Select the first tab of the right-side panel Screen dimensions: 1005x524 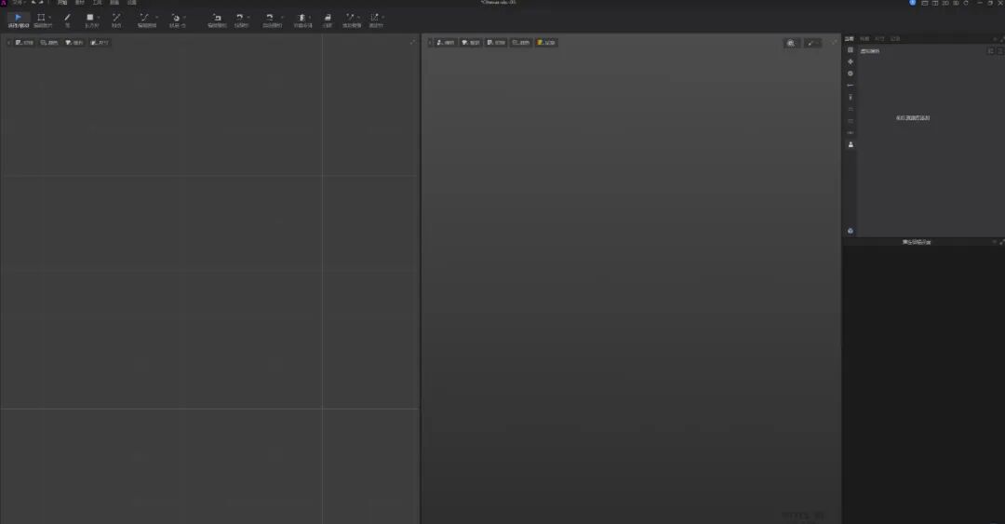click(x=850, y=38)
